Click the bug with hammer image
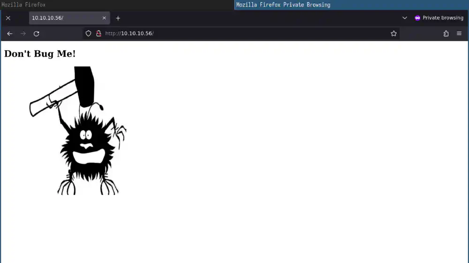Image resolution: width=469 pixels, height=263 pixels. pos(78,131)
